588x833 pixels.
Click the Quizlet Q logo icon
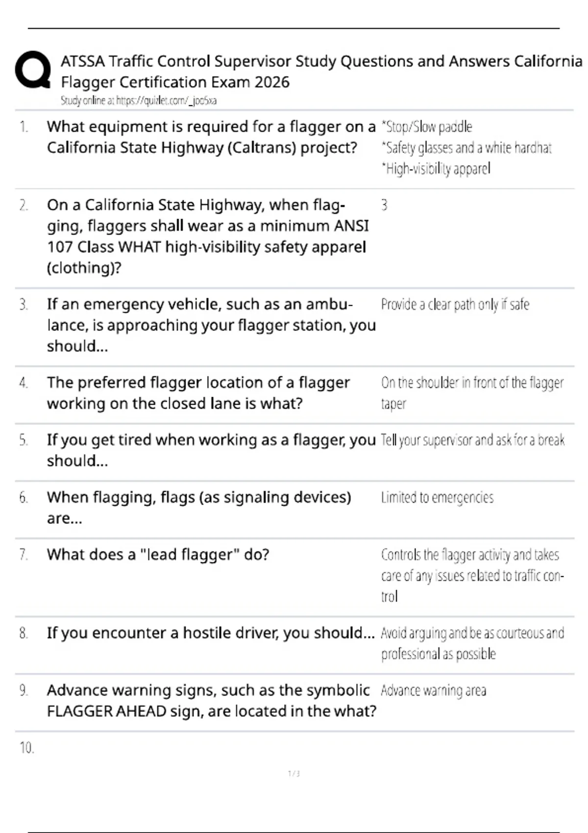click(x=33, y=70)
